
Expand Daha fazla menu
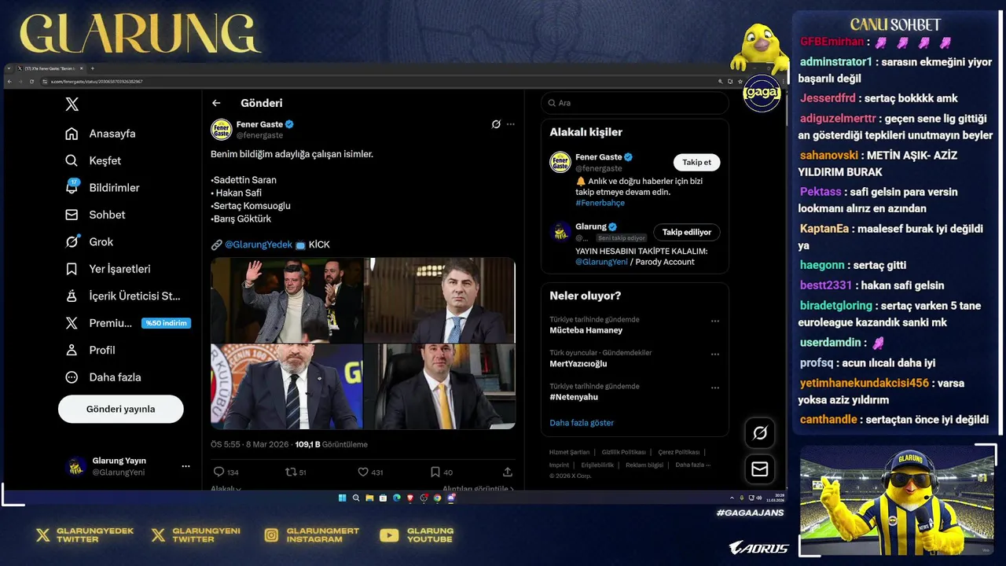(103, 377)
